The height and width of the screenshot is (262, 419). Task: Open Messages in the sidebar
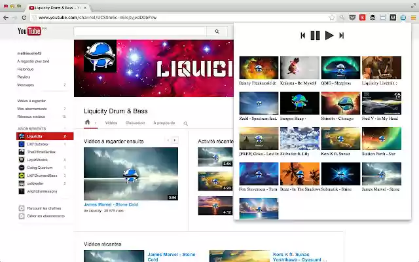pyautogui.click(x=26, y=84)
